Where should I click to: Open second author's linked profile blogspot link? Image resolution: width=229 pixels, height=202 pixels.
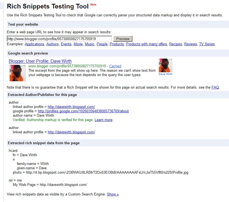coord(71,132)
